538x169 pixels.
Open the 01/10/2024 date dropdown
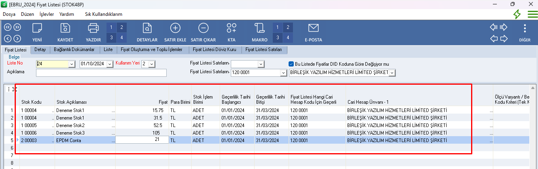pyautogui.click(x=110, y=64)
